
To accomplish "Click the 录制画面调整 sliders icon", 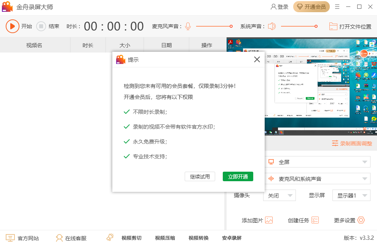I will (x=335, y=144).
